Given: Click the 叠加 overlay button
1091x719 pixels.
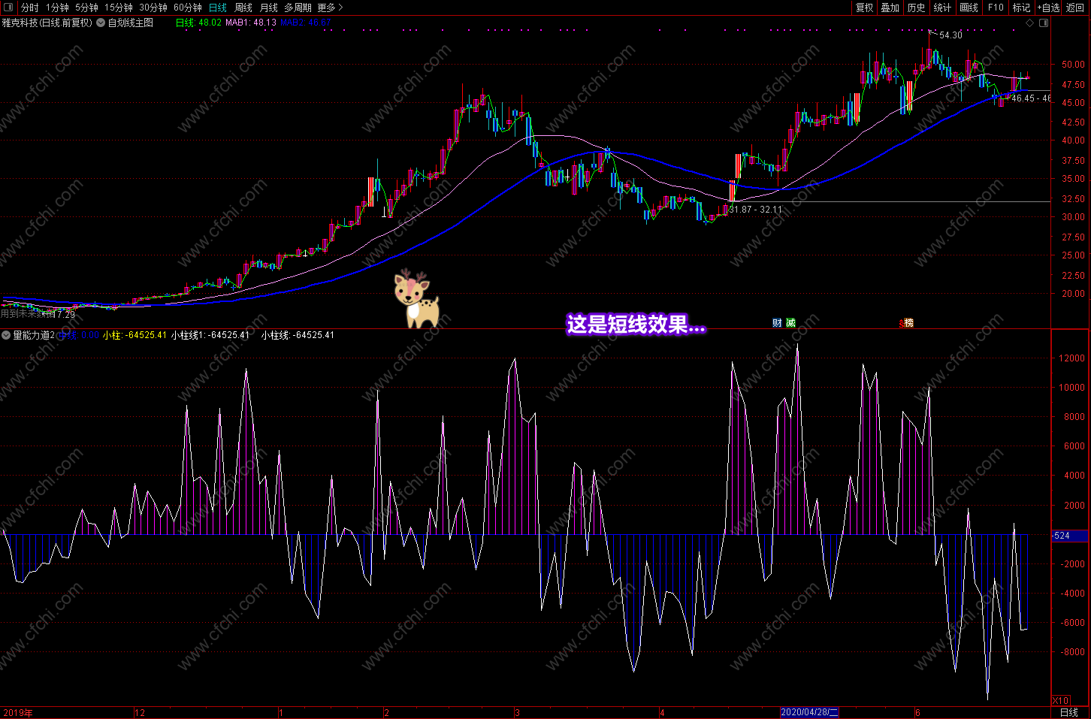Looking at the screenshot, I should (890, 8).
